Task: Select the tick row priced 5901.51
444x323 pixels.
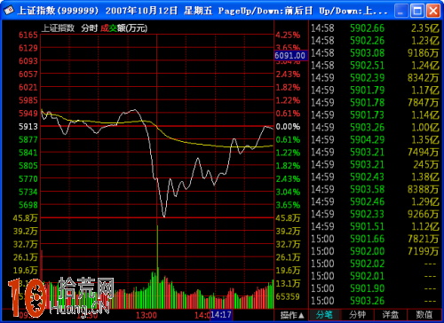Action: [x=375, y=227]
